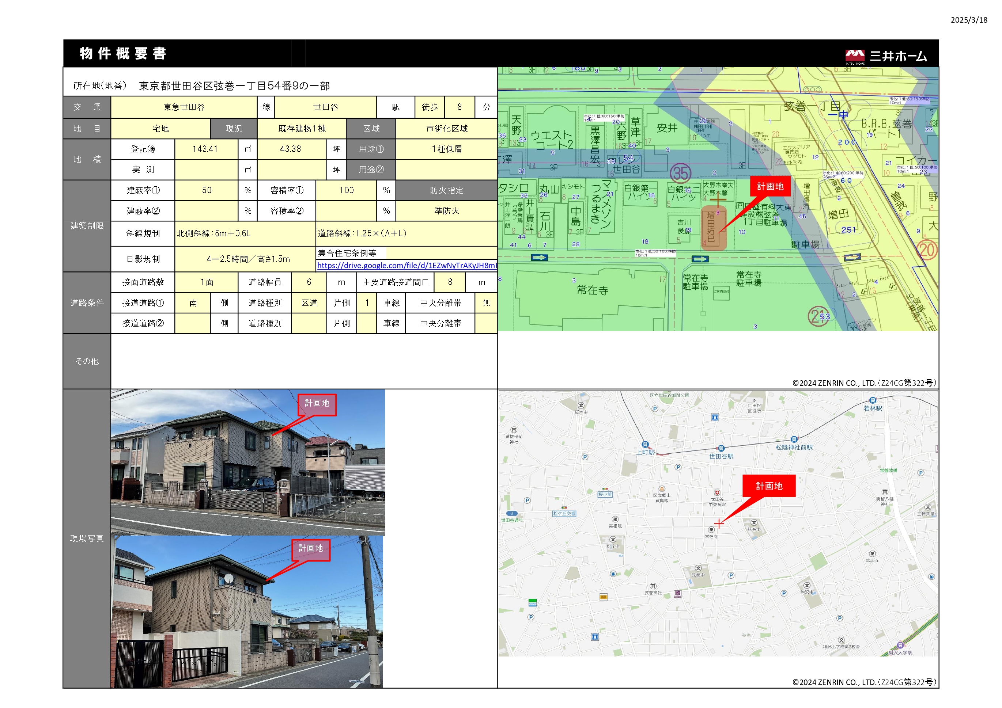
Task: Click the 東急世田谷 line cell
Action: click(184, 107)
